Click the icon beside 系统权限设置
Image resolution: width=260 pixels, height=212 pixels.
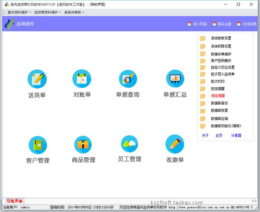point(203,46)
